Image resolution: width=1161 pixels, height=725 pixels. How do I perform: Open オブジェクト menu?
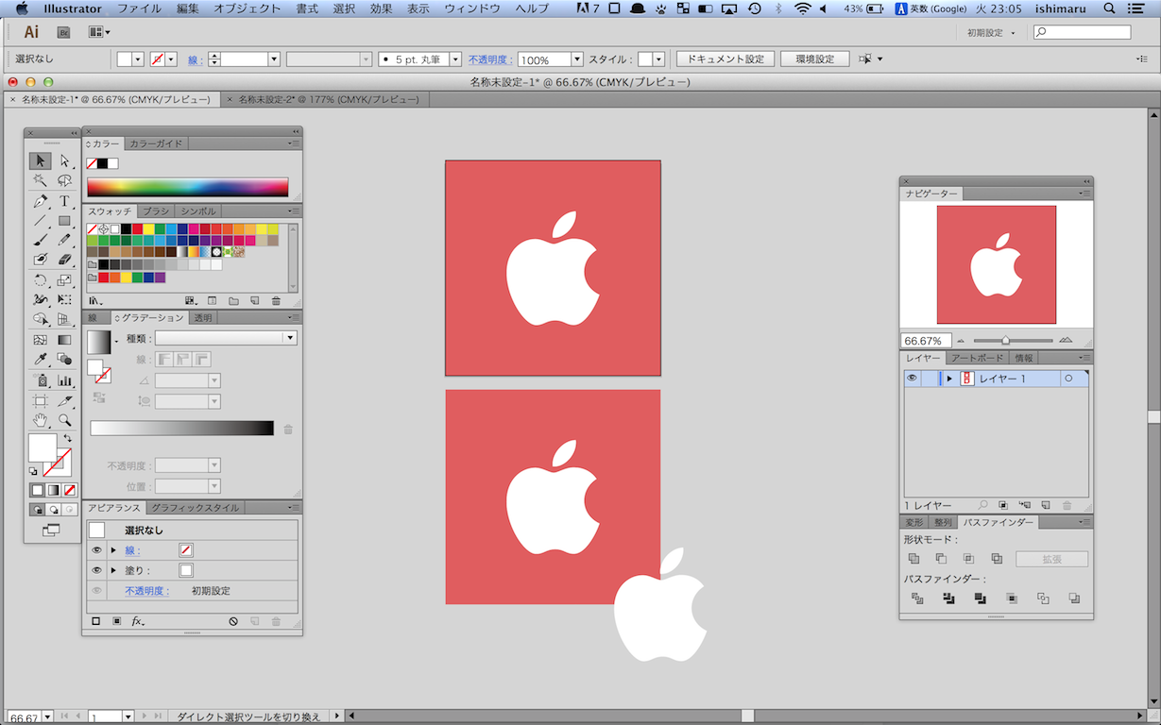pyautogui.click(x=247, y=8)
